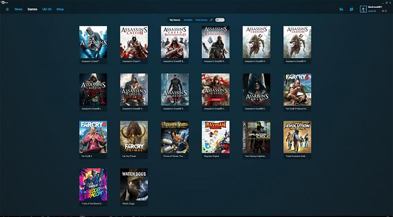The height and width of the screenshot is (217, 393).
Task: Show the Installed games filter
Action: tap(188, 20)
